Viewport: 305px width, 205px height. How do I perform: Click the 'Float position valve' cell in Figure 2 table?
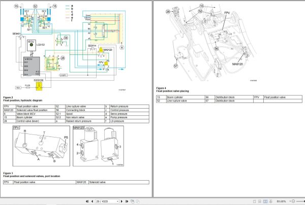(36, 107)
